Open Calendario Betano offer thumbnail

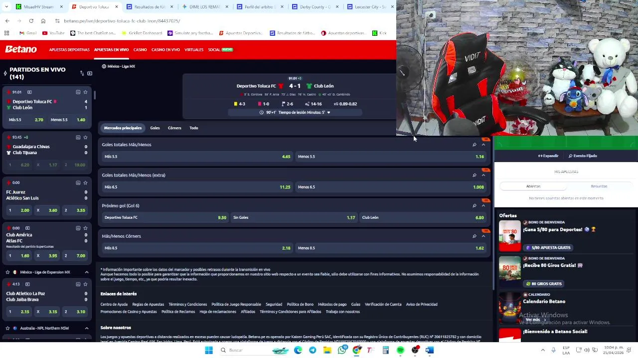510,307
